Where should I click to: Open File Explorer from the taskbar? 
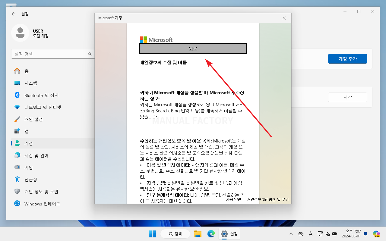198,234
